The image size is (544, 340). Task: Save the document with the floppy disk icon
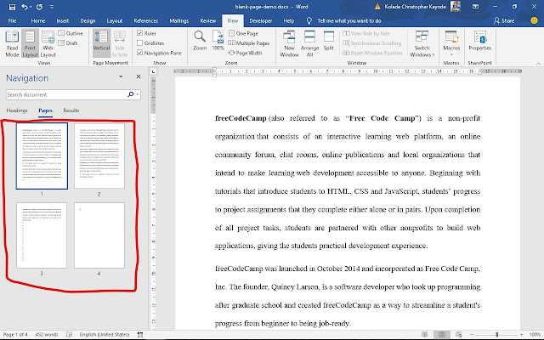pos(12,7)
